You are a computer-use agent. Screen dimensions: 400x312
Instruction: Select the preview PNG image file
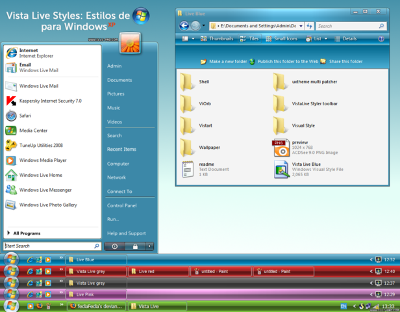point(305,148)
